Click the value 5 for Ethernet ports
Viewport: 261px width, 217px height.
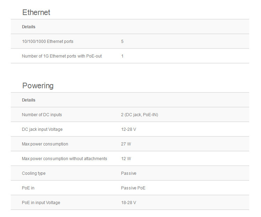coord(122,42)
